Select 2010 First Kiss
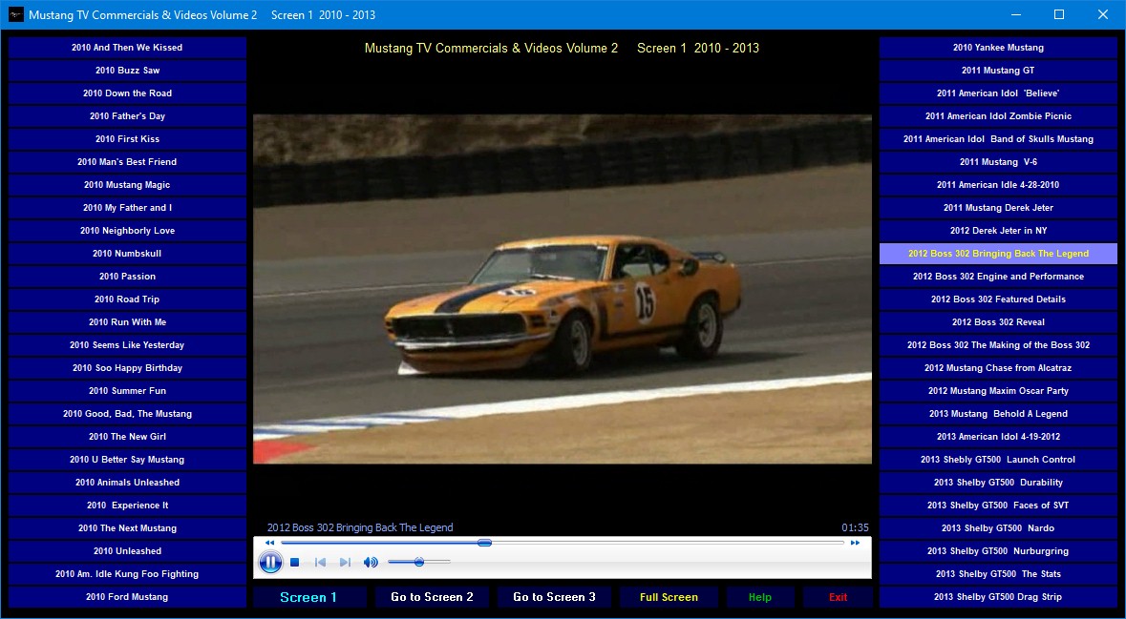Screen dimensions: 1126x619 pos(127,139)
